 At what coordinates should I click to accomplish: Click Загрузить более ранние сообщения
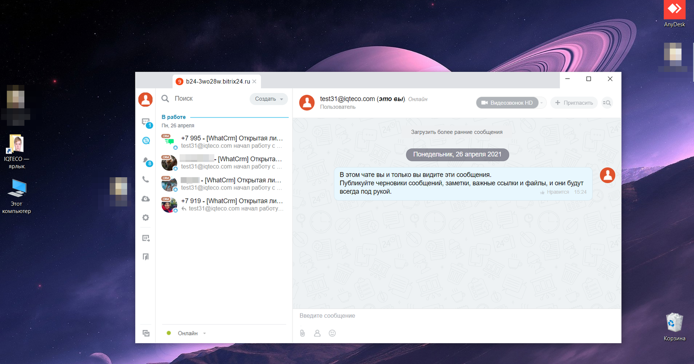coord(456,132)
